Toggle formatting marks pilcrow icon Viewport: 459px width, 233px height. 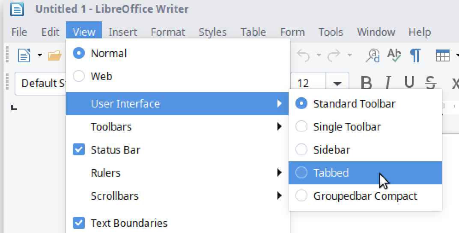[415, 55]
